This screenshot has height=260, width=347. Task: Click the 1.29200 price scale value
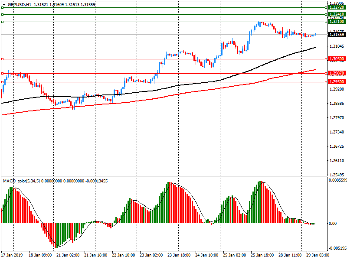click(x=337, y=89)
